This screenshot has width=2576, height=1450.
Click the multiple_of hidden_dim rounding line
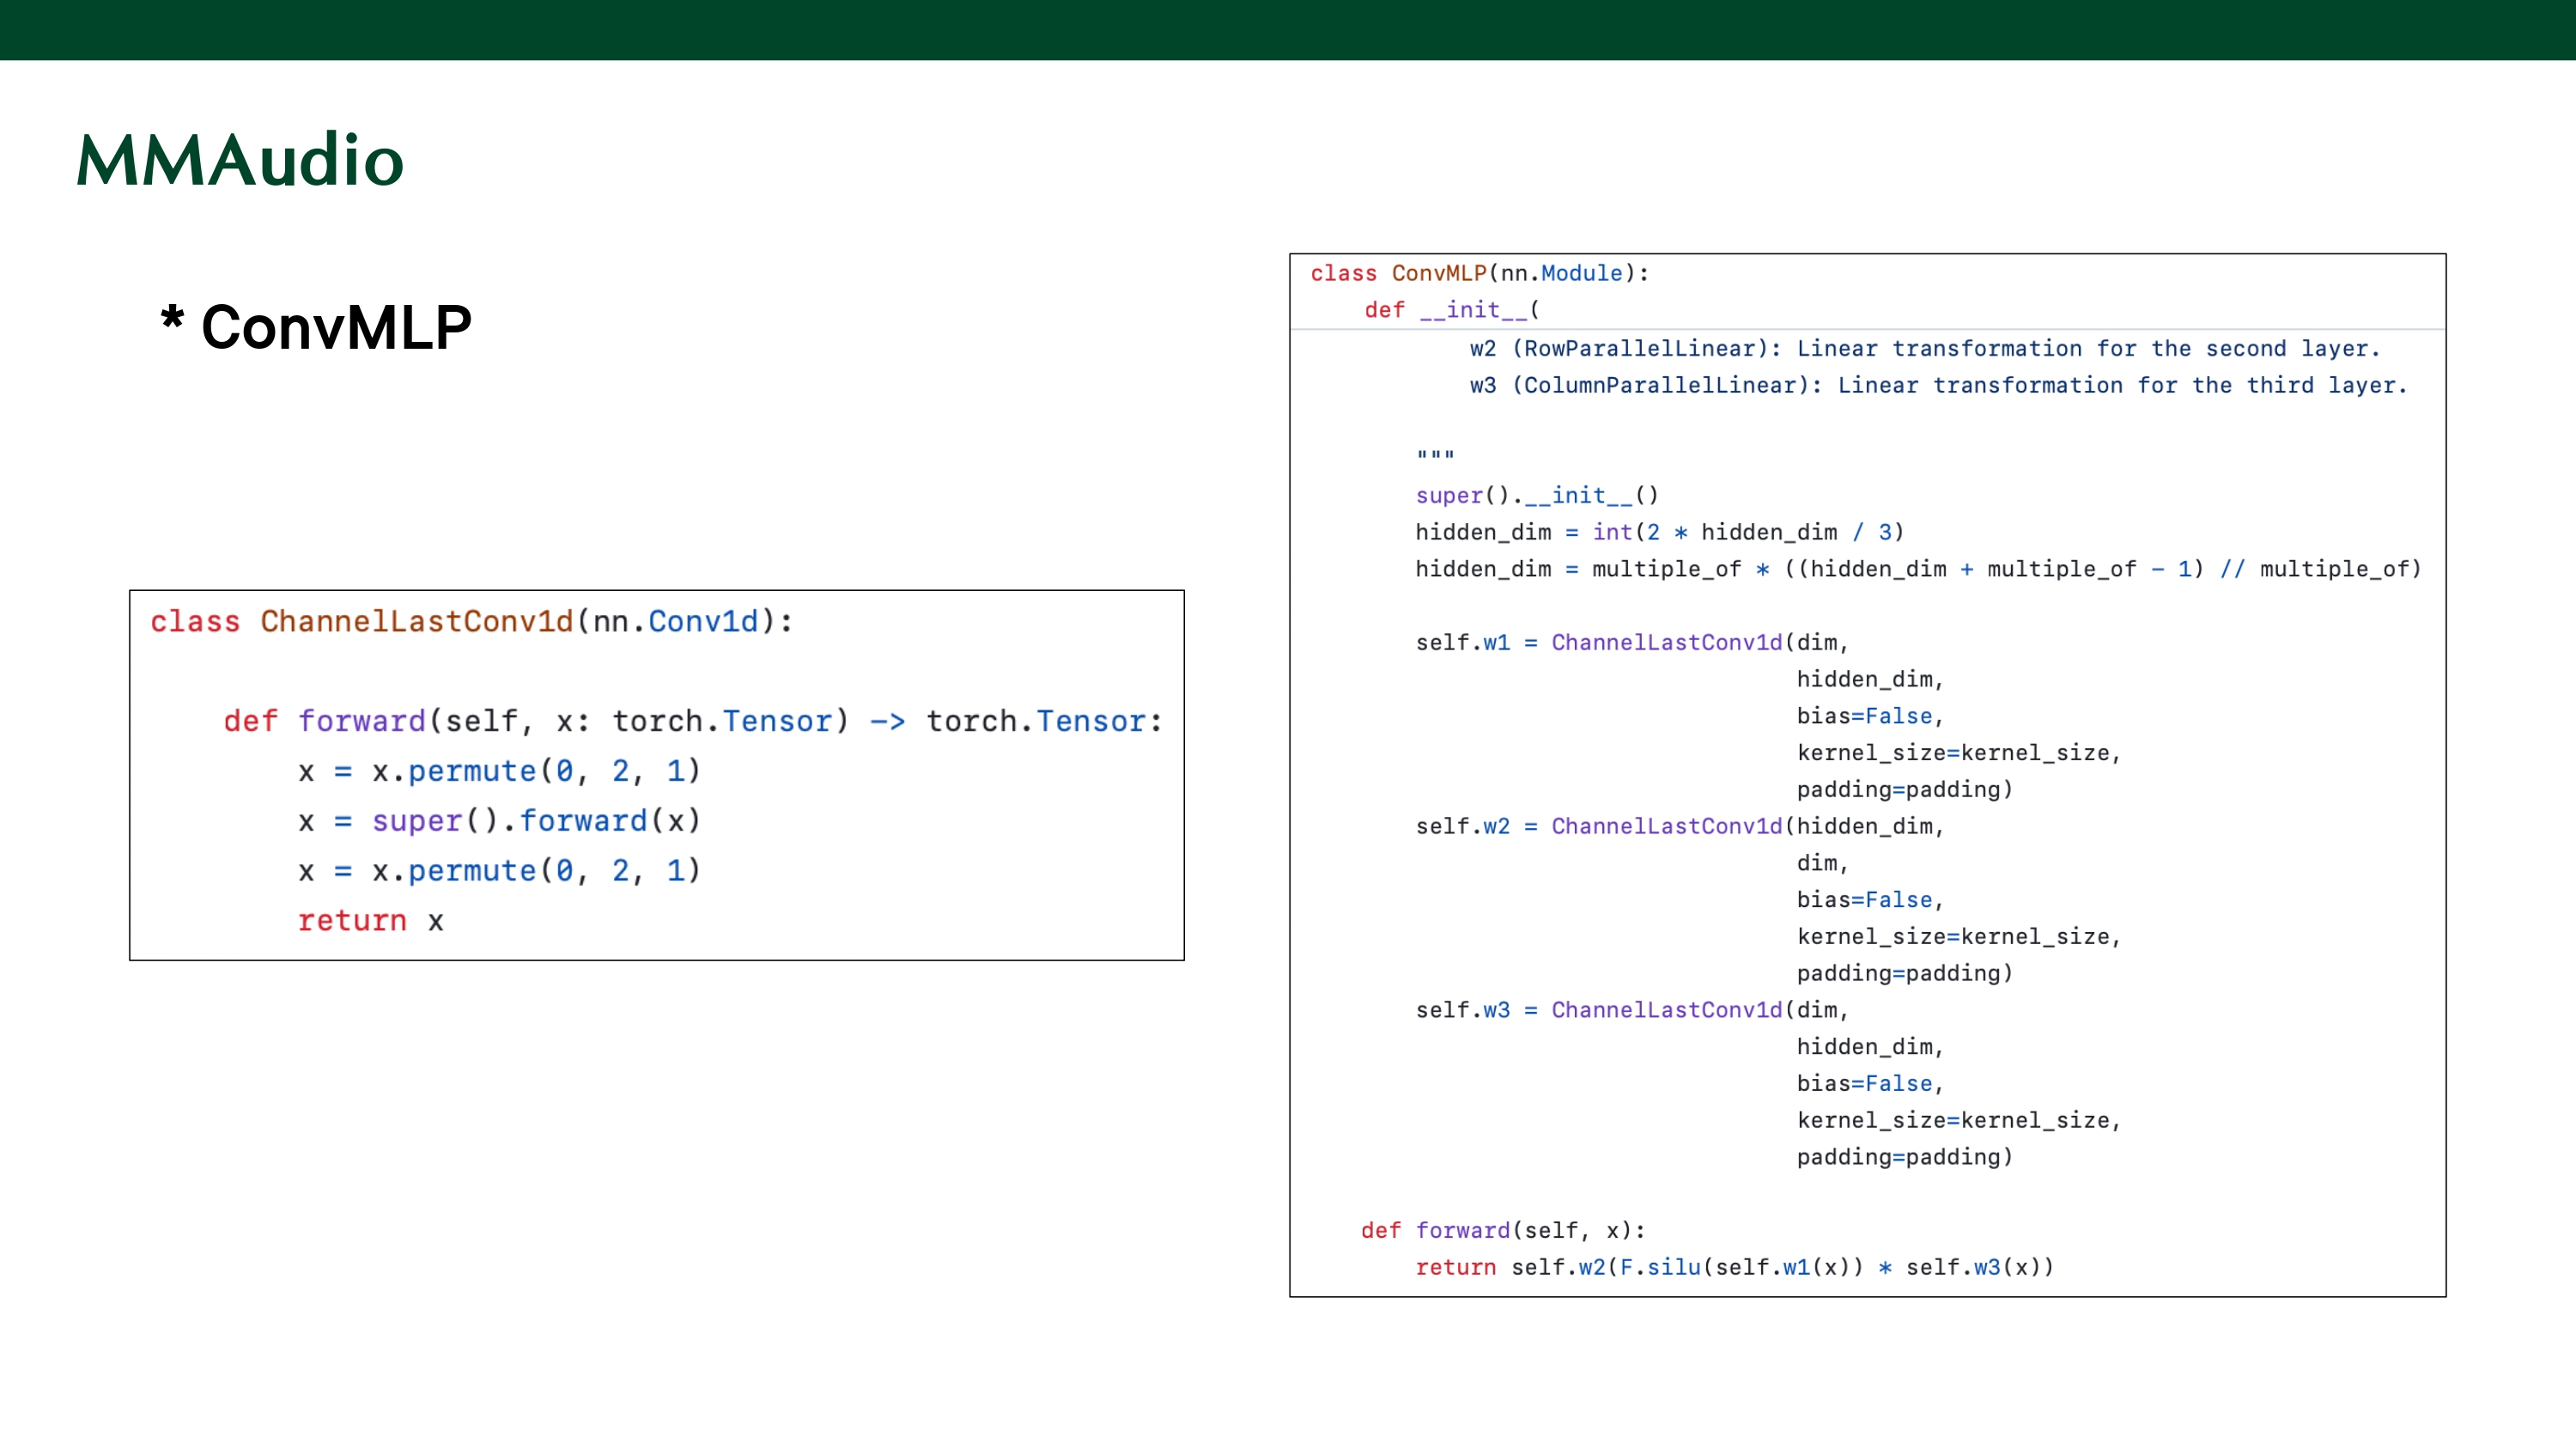1917,570
